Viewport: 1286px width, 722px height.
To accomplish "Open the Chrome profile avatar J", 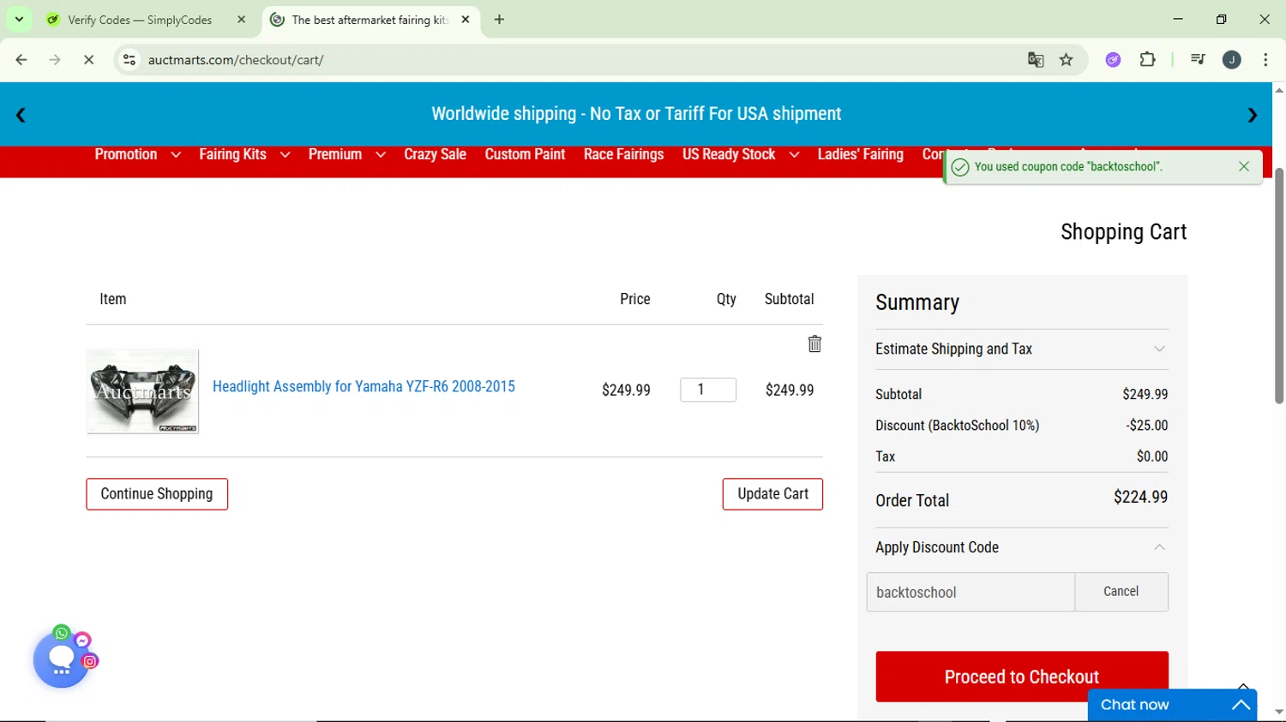I will 1232,60.
